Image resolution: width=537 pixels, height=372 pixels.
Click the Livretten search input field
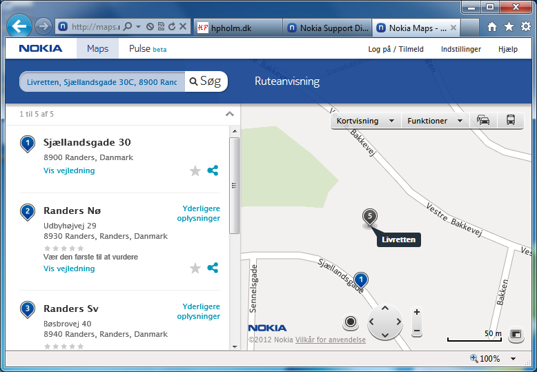(x=102, y=82)
